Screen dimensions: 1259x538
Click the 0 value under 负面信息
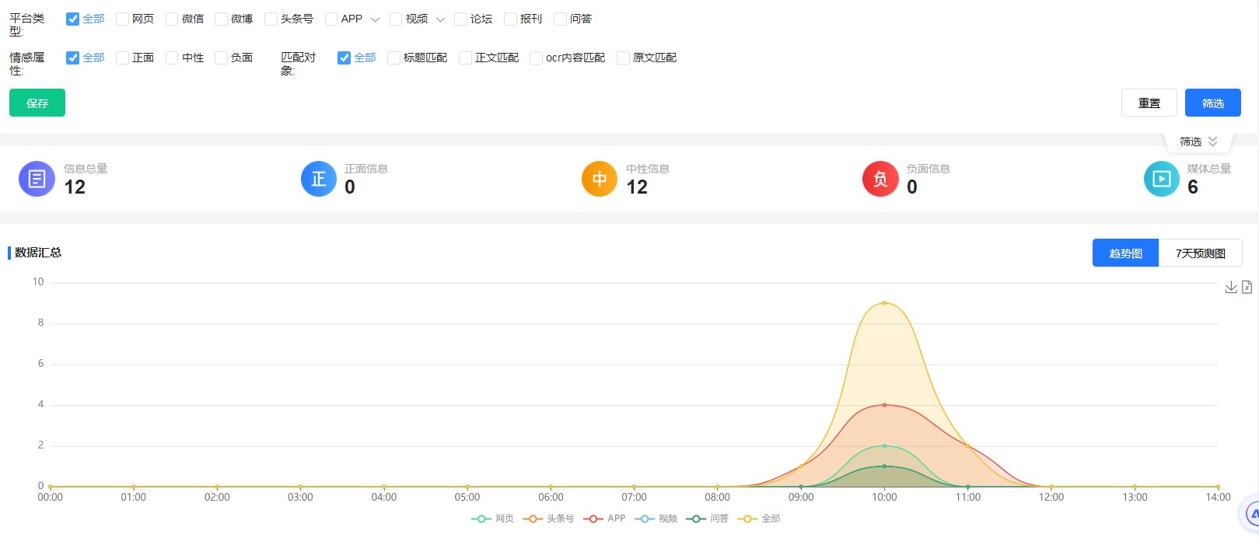[912, 187]
